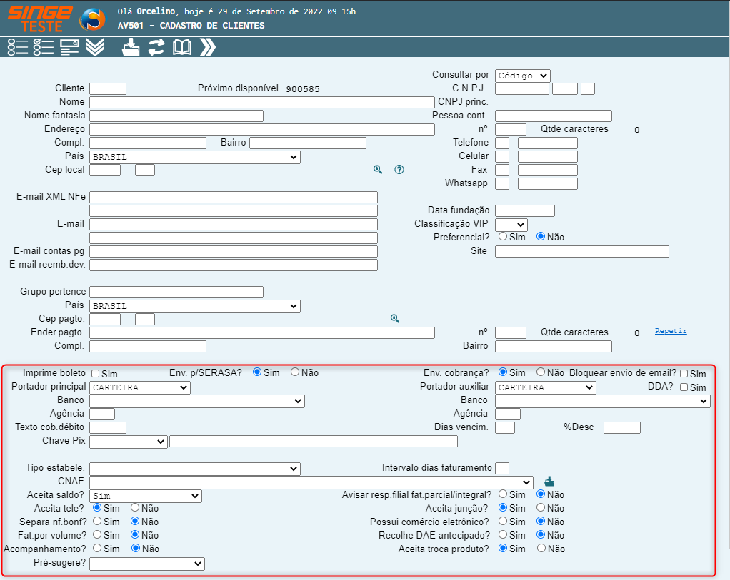Click the double right-arrow toolbar icon
This screenshot has height=580, width=730.
pos(208,48)
